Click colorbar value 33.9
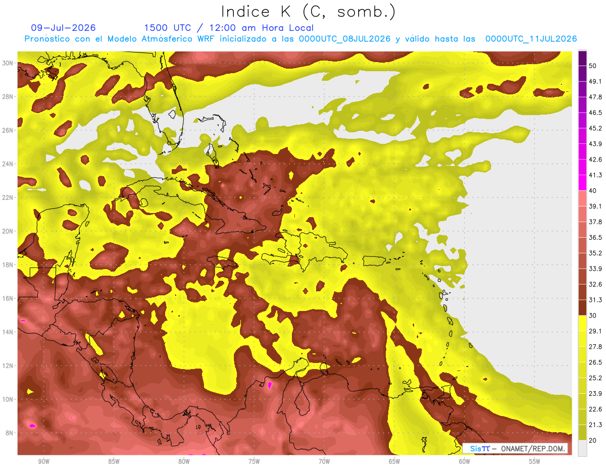Image resolution: width=606 pixels, height=468 pixels. click(594, 269)
